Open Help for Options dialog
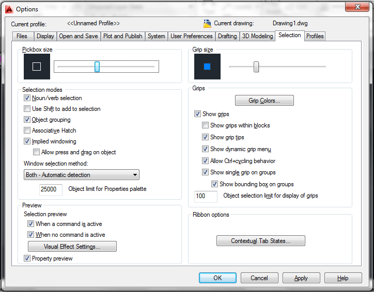This screenshot has width=374, height=292. (343, 278)
